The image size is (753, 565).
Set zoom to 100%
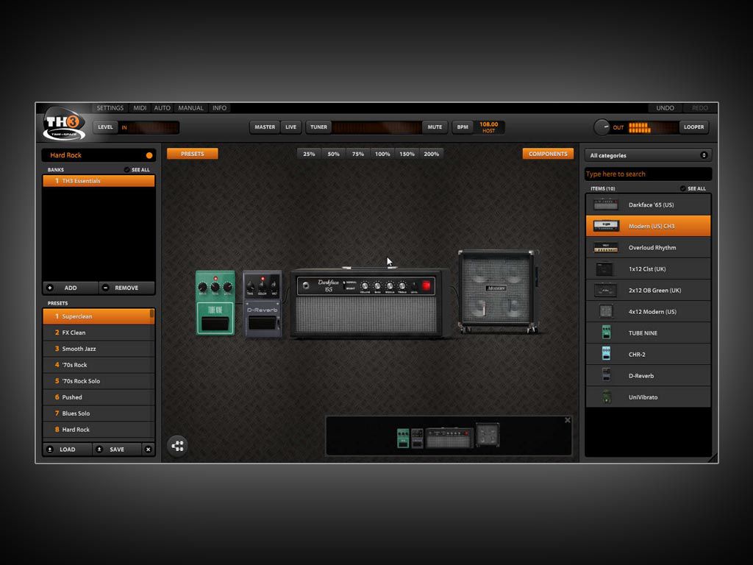[382, 154]
